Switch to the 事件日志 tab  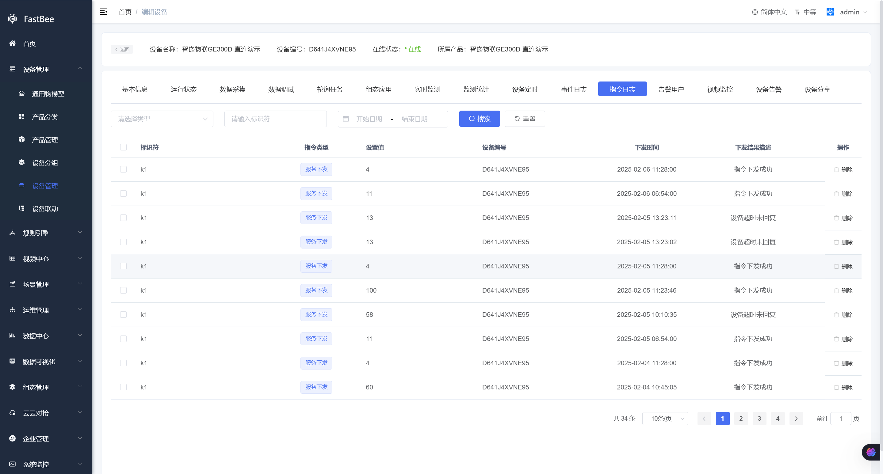tap(574, 89)
